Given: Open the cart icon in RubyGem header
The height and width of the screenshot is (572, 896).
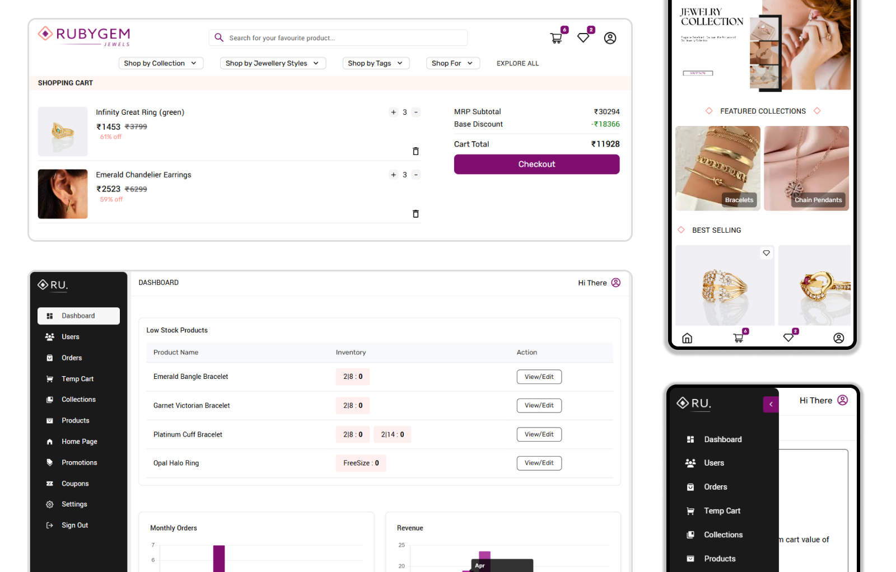Looking at the screenshot, I should (556, 38).
